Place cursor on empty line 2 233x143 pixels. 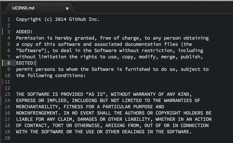tap(67, 25)
